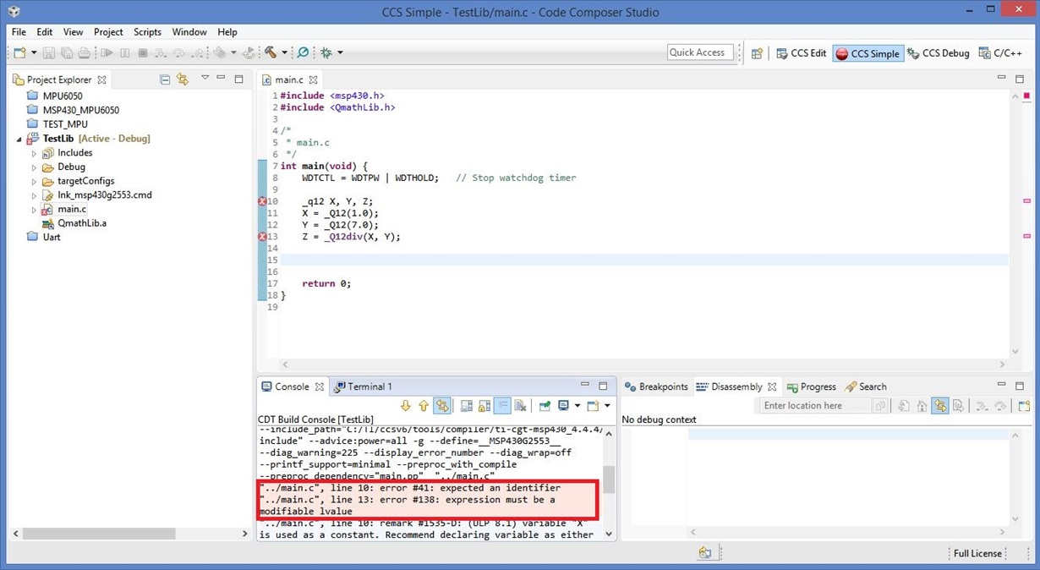Toggle console Show Error highlight button
Screen dimensions: 1040x570
[x=441, y=406]
